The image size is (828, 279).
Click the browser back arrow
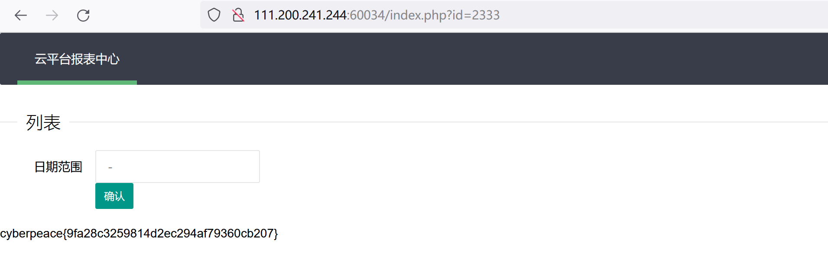[x=20, y=16]
